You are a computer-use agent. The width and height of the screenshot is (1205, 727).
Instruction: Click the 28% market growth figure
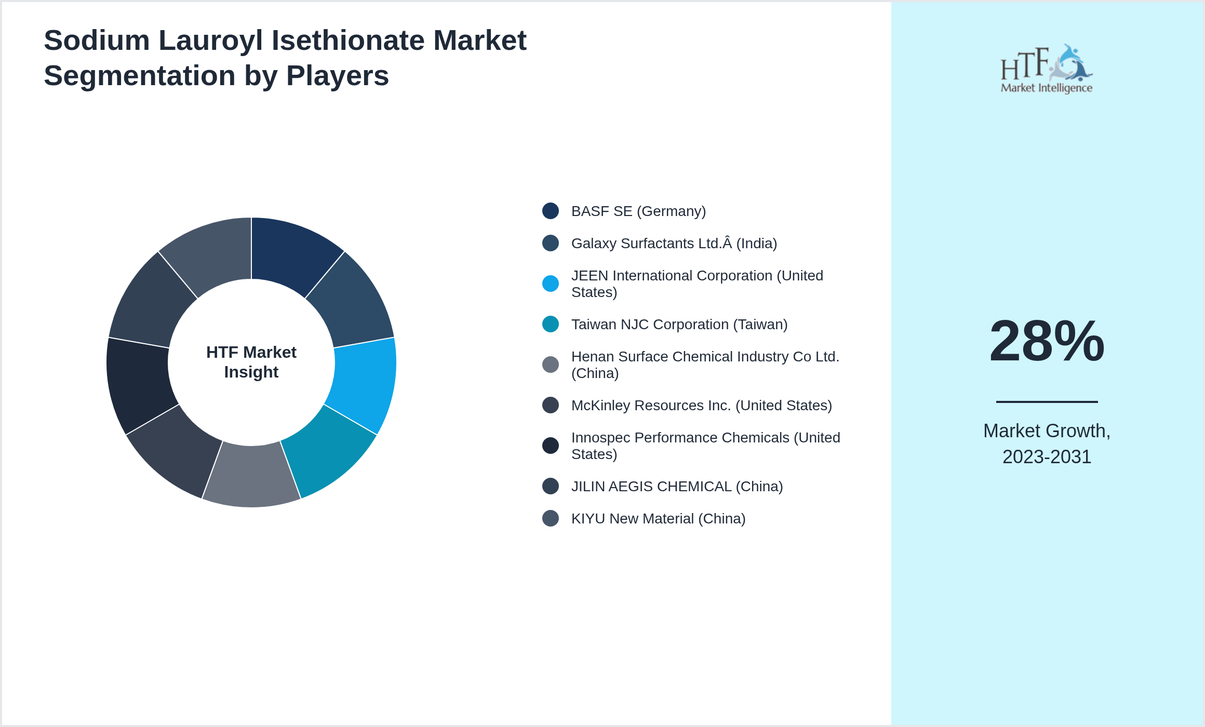(1047, 341)
